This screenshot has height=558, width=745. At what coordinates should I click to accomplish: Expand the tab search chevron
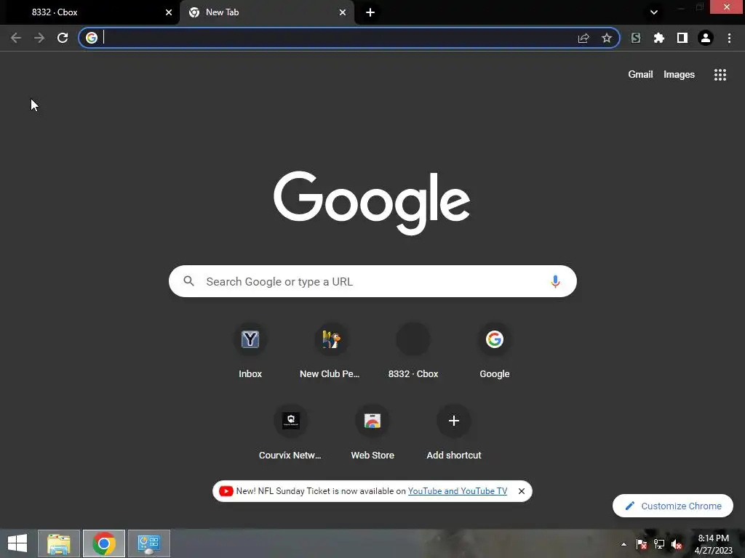pyautogui.click(x=654, y=12)
